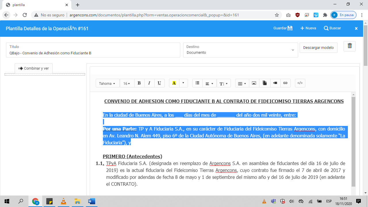Click the volume icon in system tray
The image size is (368, 207).
[292, 201]
